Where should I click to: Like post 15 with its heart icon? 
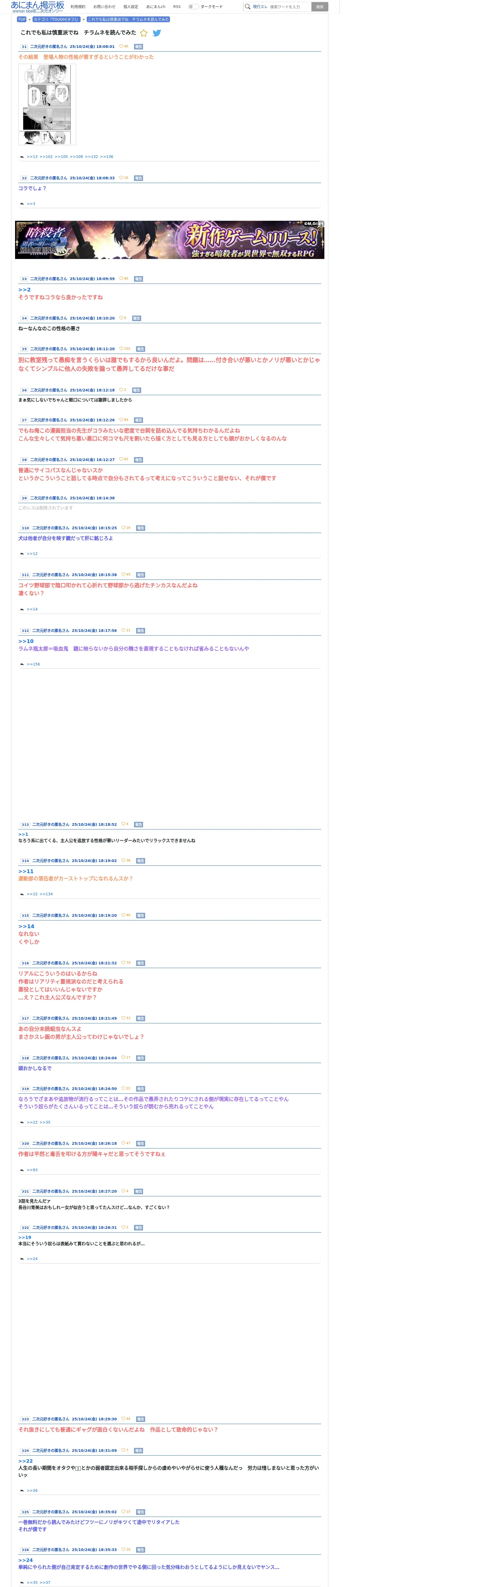pos(123,915)
